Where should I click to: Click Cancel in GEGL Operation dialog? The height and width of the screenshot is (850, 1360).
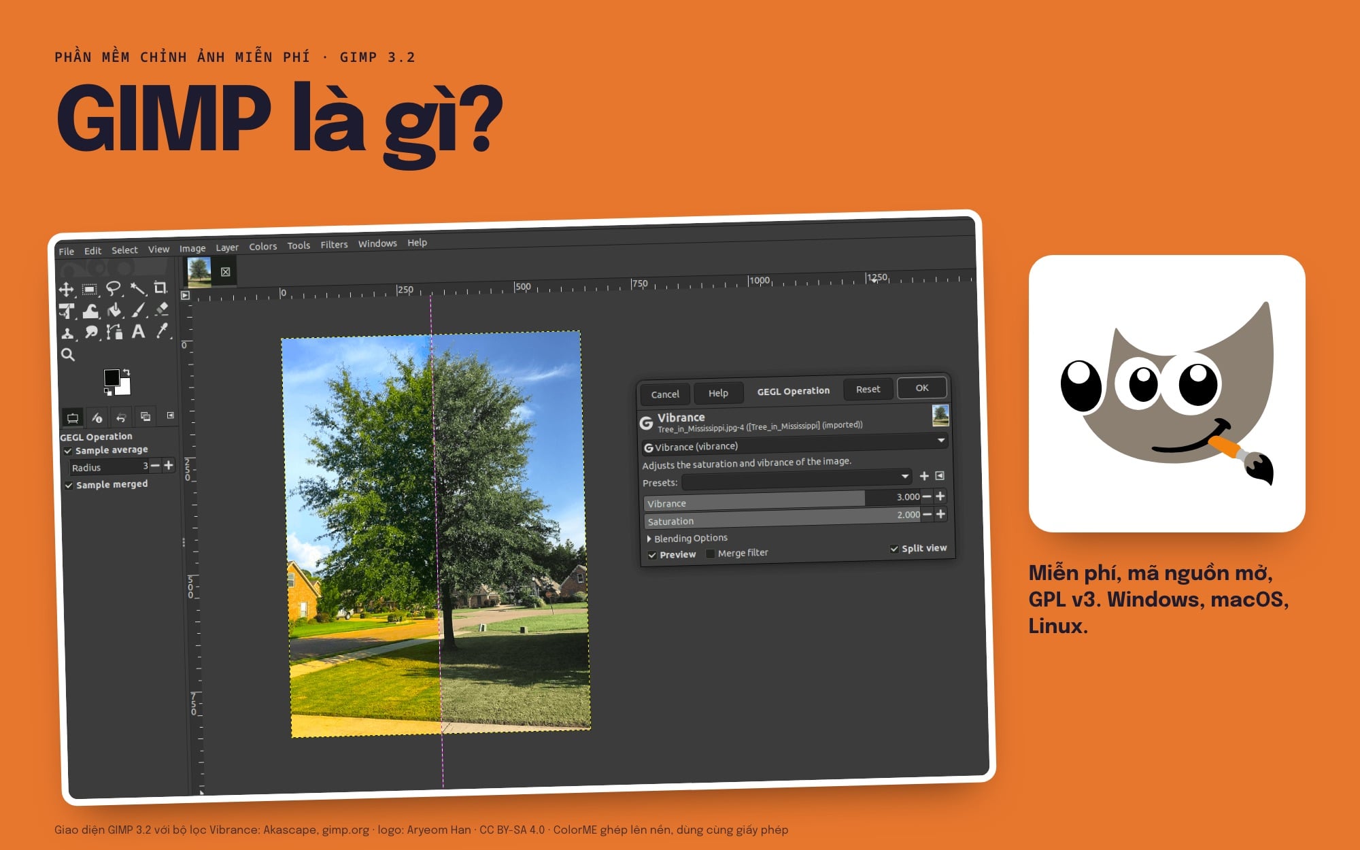pyautogui.click(x=665, y=394)
